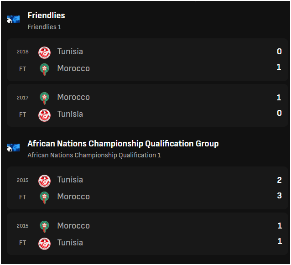Select Morocco name in the 2-3 match
Viewport: 291px width, 265px height.
(x=73, y=197)
